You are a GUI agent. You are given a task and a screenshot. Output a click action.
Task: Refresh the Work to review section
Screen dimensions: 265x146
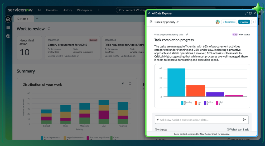49,29
